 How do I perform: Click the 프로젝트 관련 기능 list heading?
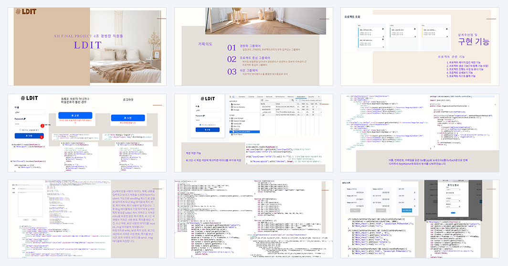tap(451, 57)
